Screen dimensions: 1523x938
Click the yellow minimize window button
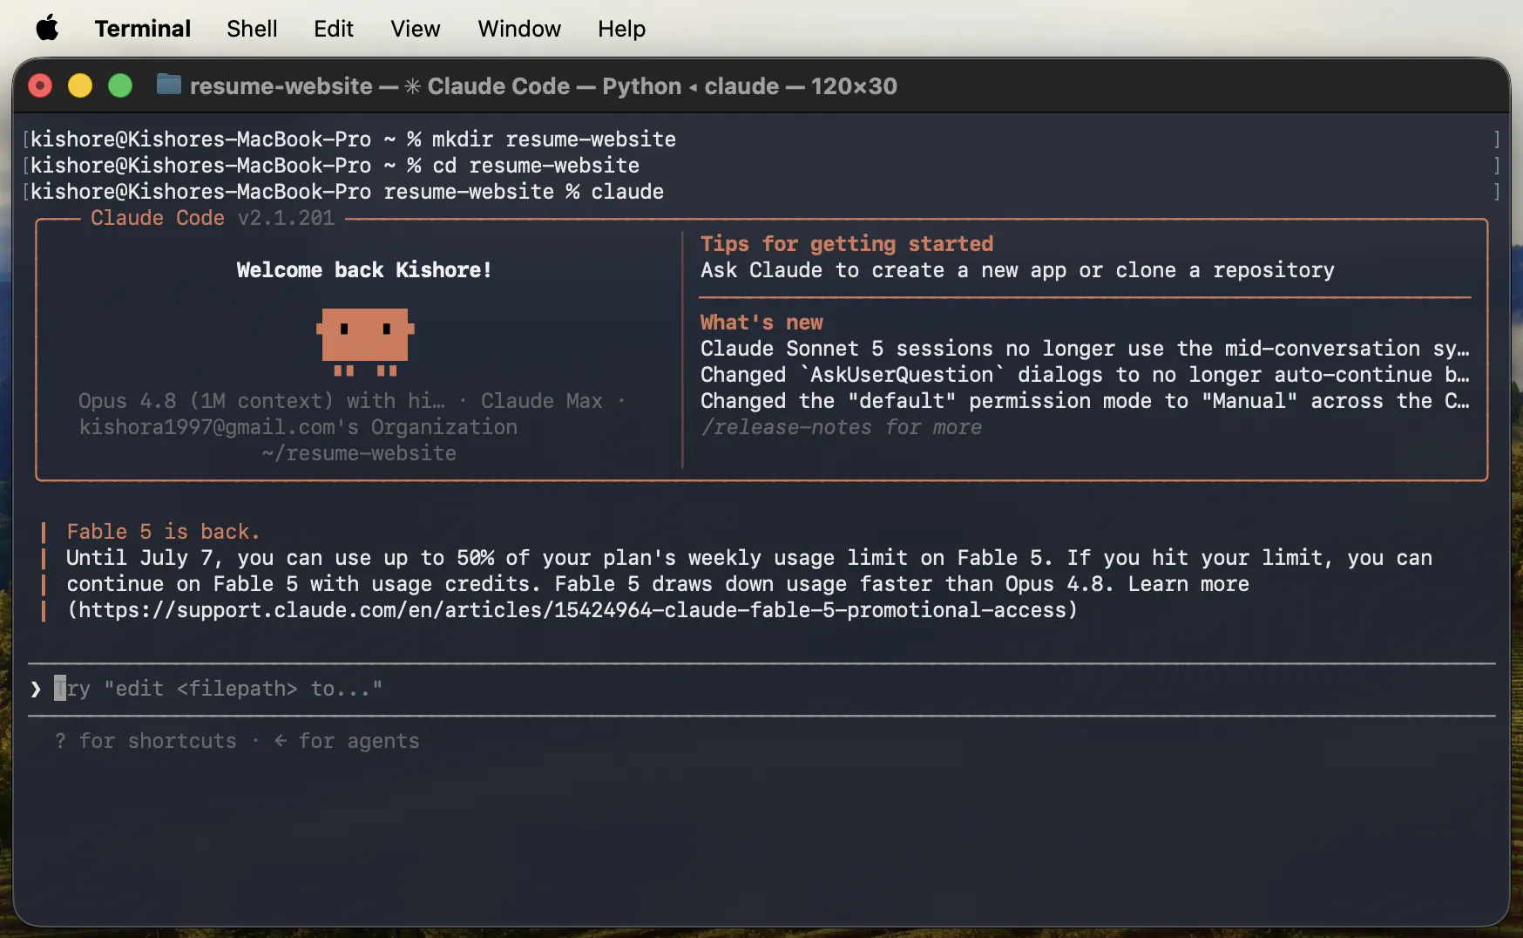point(80,85)
